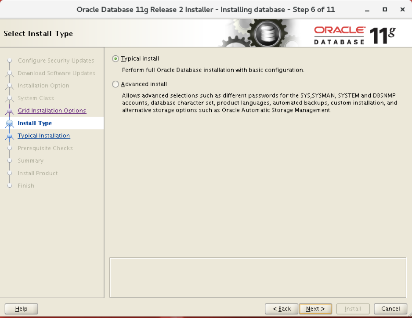Image resolution: width=412 pixels, height=318 pixels.
Task: Open the Typical Installation link
Action: (x=43, y=136)
